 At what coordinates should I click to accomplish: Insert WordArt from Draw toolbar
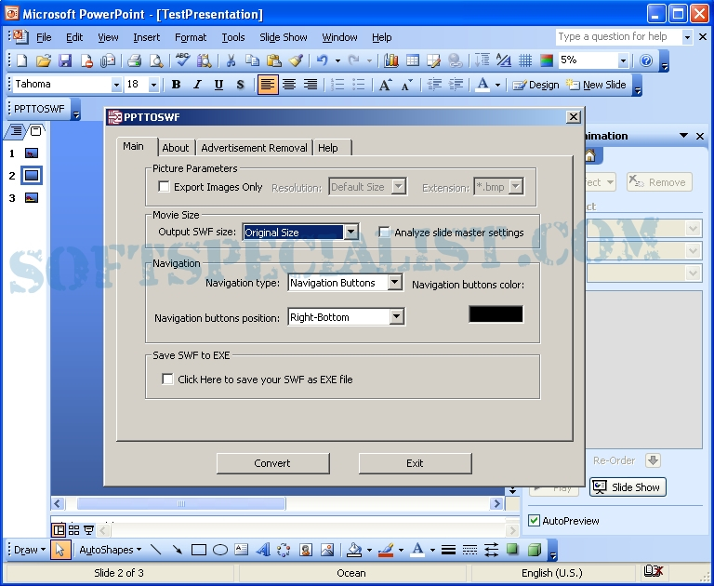[263, 550]
